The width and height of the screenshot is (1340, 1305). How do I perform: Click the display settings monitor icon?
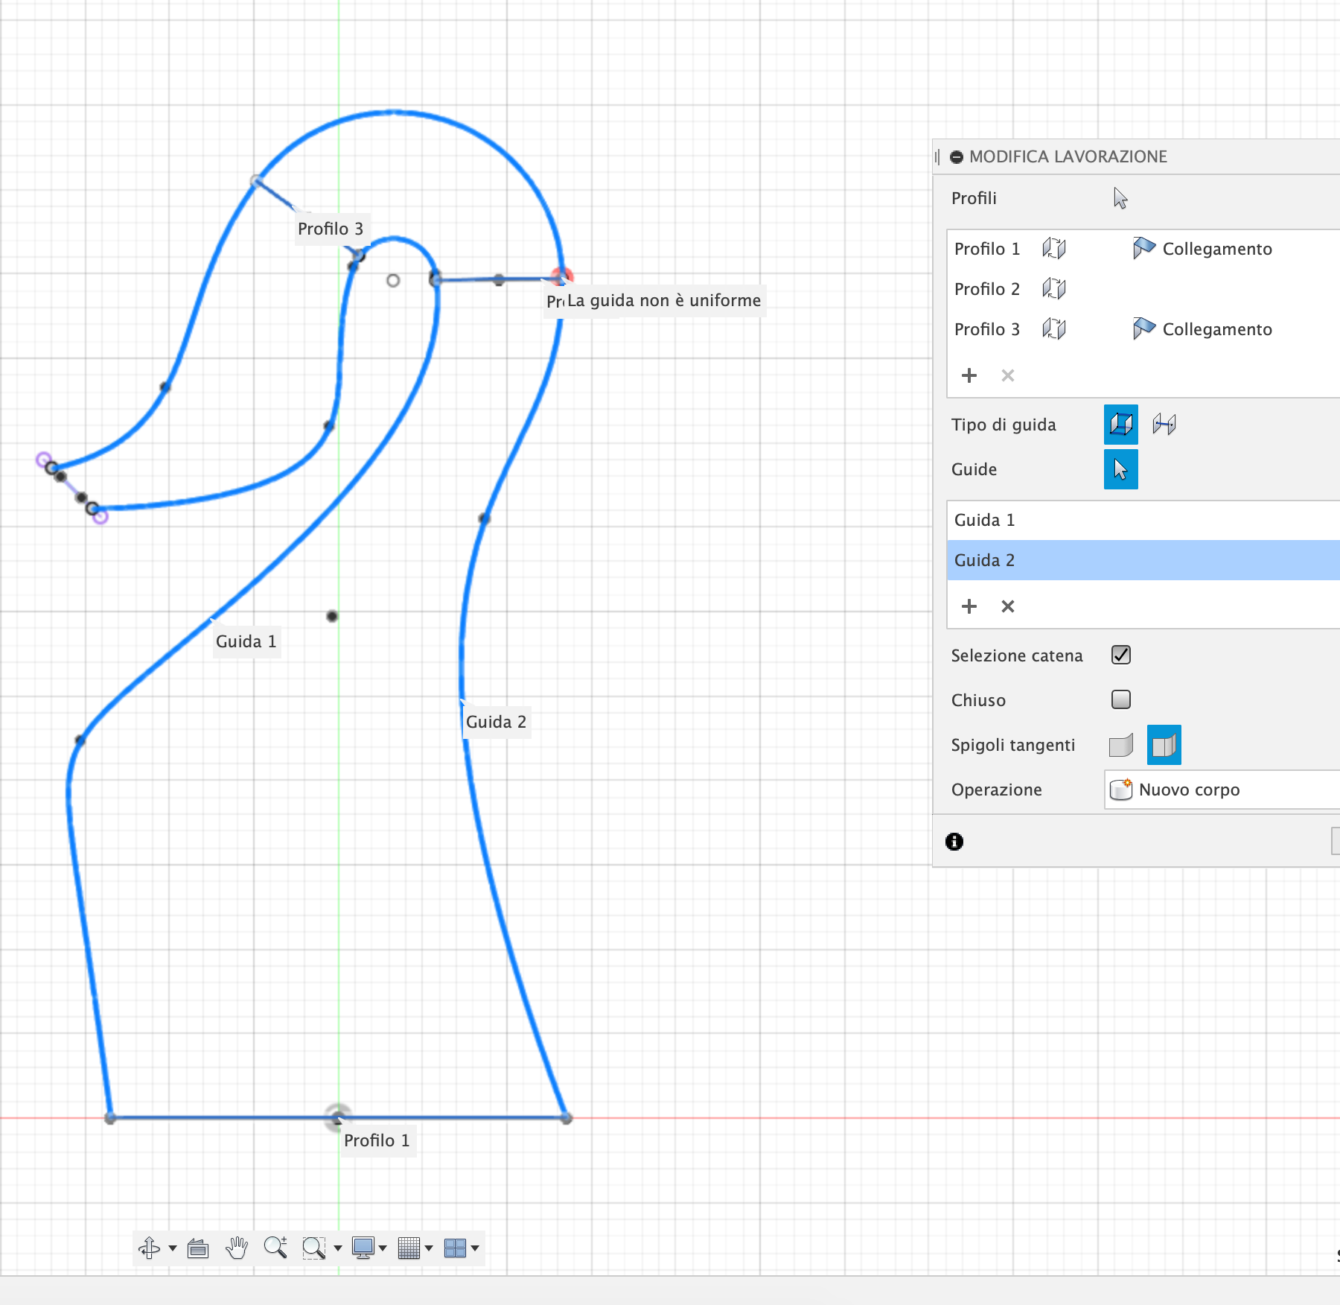pos(364,1248)
